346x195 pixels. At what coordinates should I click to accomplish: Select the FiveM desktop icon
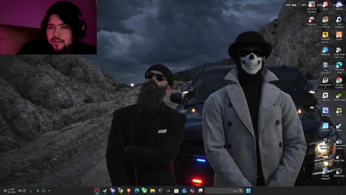tap(339, 36)
